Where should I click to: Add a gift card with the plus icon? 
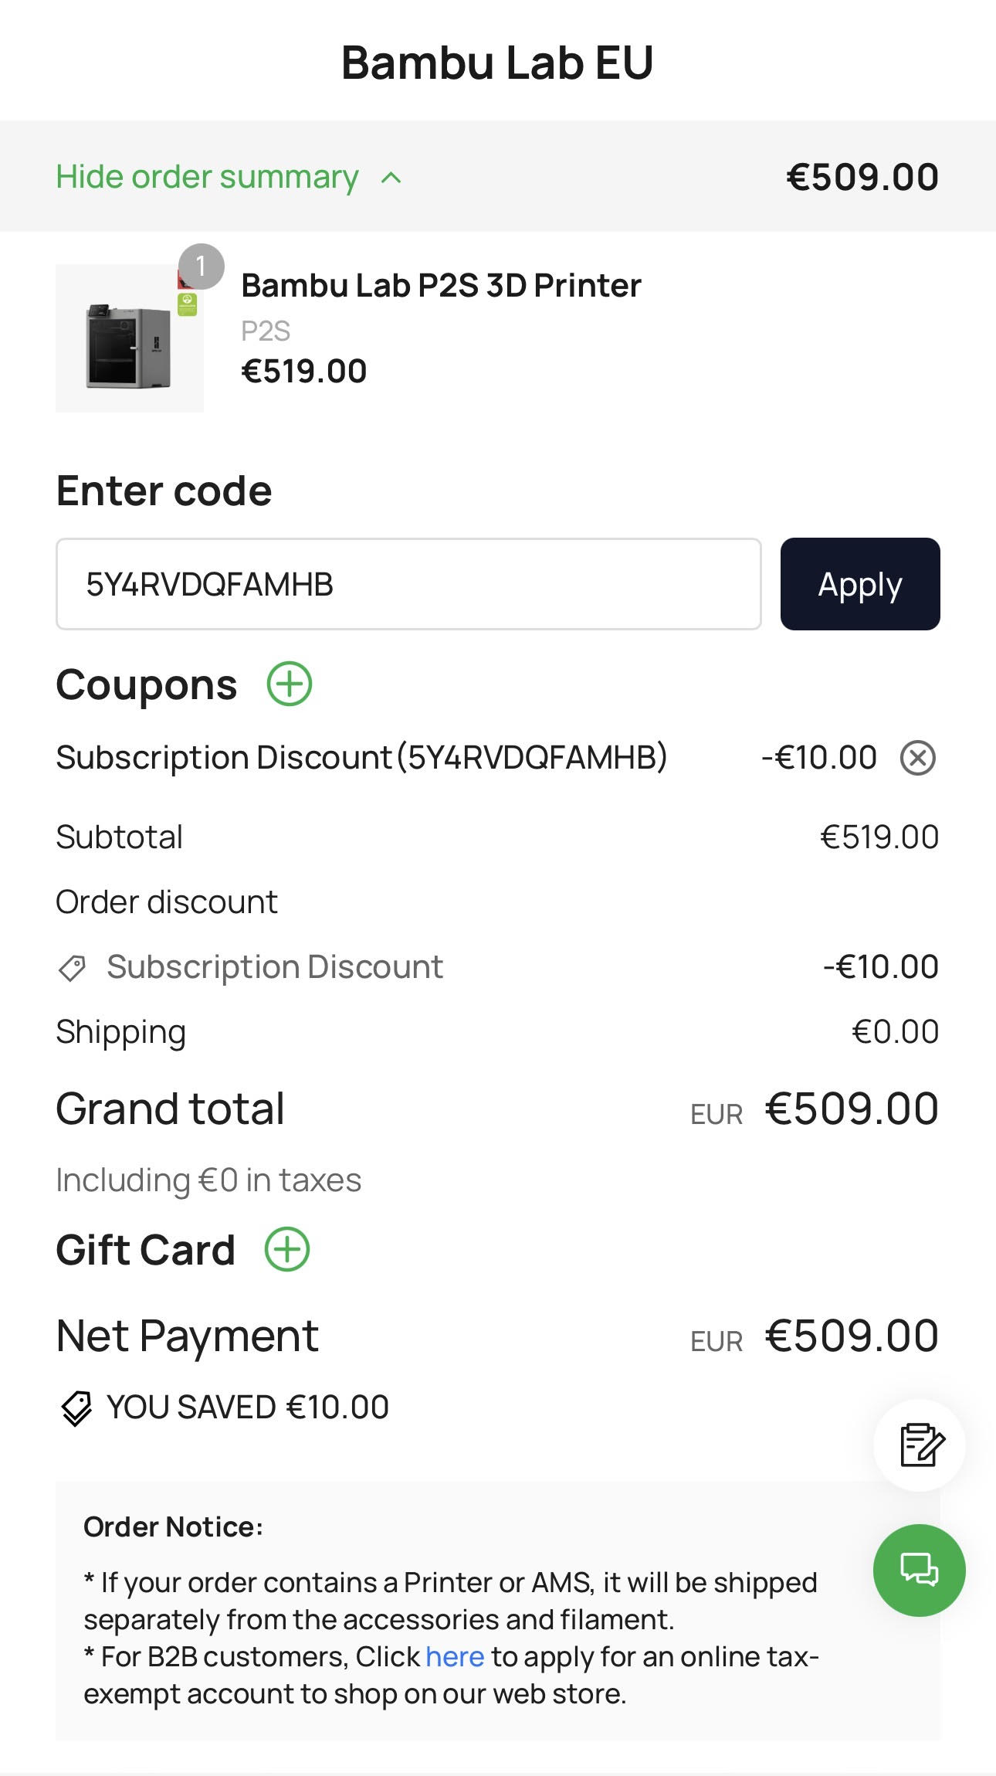coord(287,1249)
